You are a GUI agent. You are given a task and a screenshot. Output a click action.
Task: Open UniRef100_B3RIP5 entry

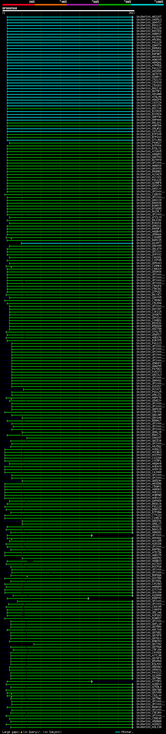coord(149,341)
